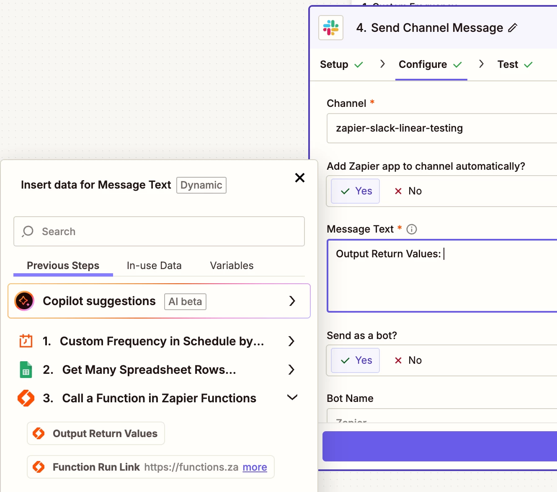This screenshot has height=492, width=557.
Task: Select Yes for adding Zapier app automatically
Action: [356, 191]
